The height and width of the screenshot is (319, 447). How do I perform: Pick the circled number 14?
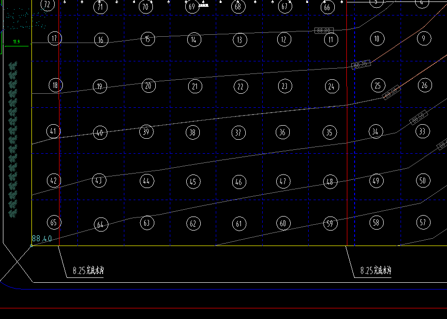194,40
